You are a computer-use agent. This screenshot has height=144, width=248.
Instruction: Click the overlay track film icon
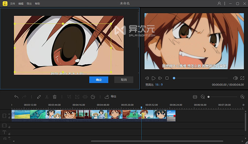(4, 125)
